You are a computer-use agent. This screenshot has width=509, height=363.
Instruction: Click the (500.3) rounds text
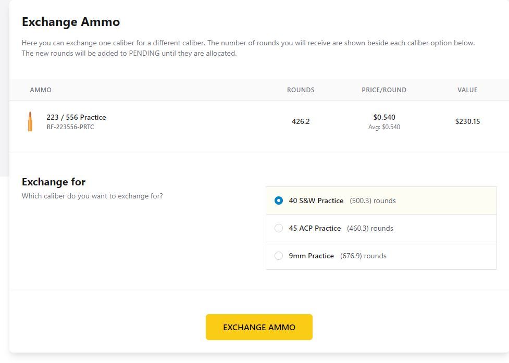tap(373, 201)
